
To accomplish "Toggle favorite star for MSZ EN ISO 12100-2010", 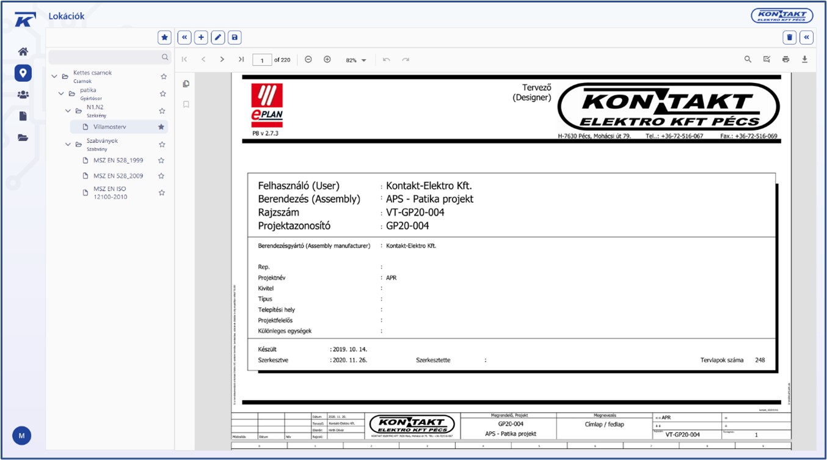I will point(162,192).
